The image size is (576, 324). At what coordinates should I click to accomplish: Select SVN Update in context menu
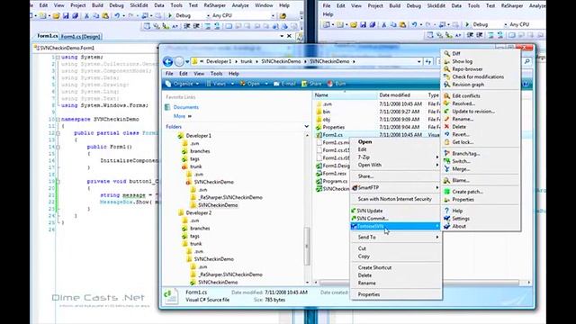coord(370,211)
